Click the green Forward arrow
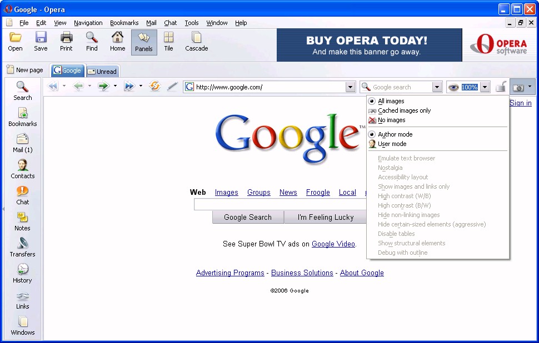 tap(103, 86)
